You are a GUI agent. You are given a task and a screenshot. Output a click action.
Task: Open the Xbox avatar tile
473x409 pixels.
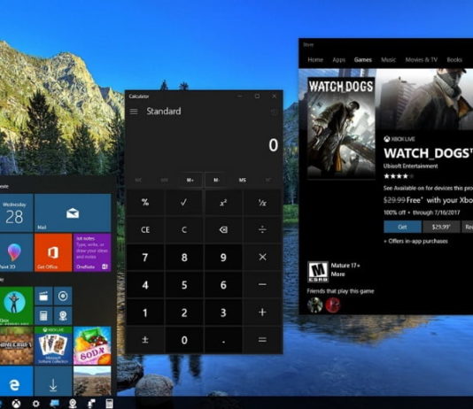click(16, 305)
